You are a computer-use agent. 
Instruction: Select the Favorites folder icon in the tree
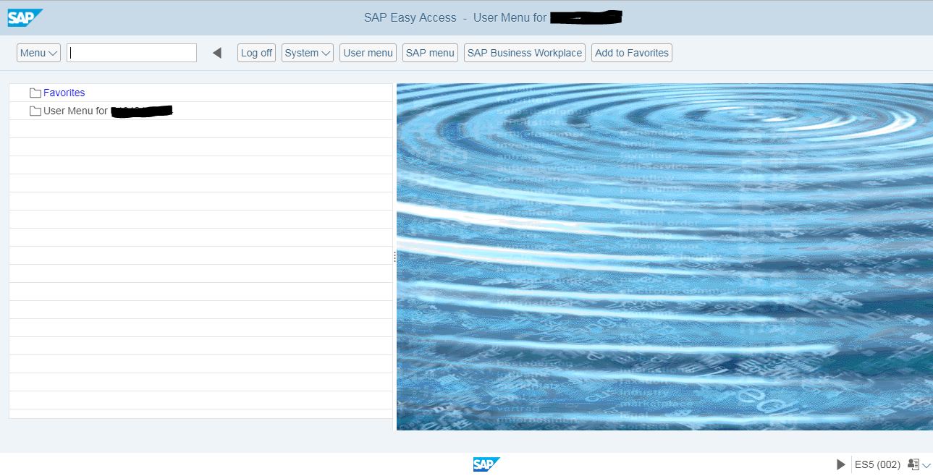[x=35, y=93]
